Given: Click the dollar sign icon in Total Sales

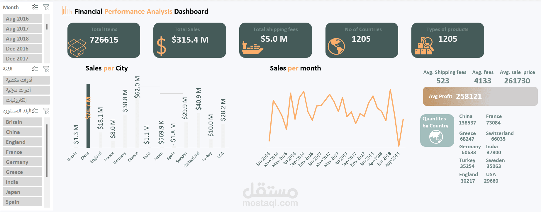Looking at the screenshot, I should pyautogui.click(x=161, y=46).
